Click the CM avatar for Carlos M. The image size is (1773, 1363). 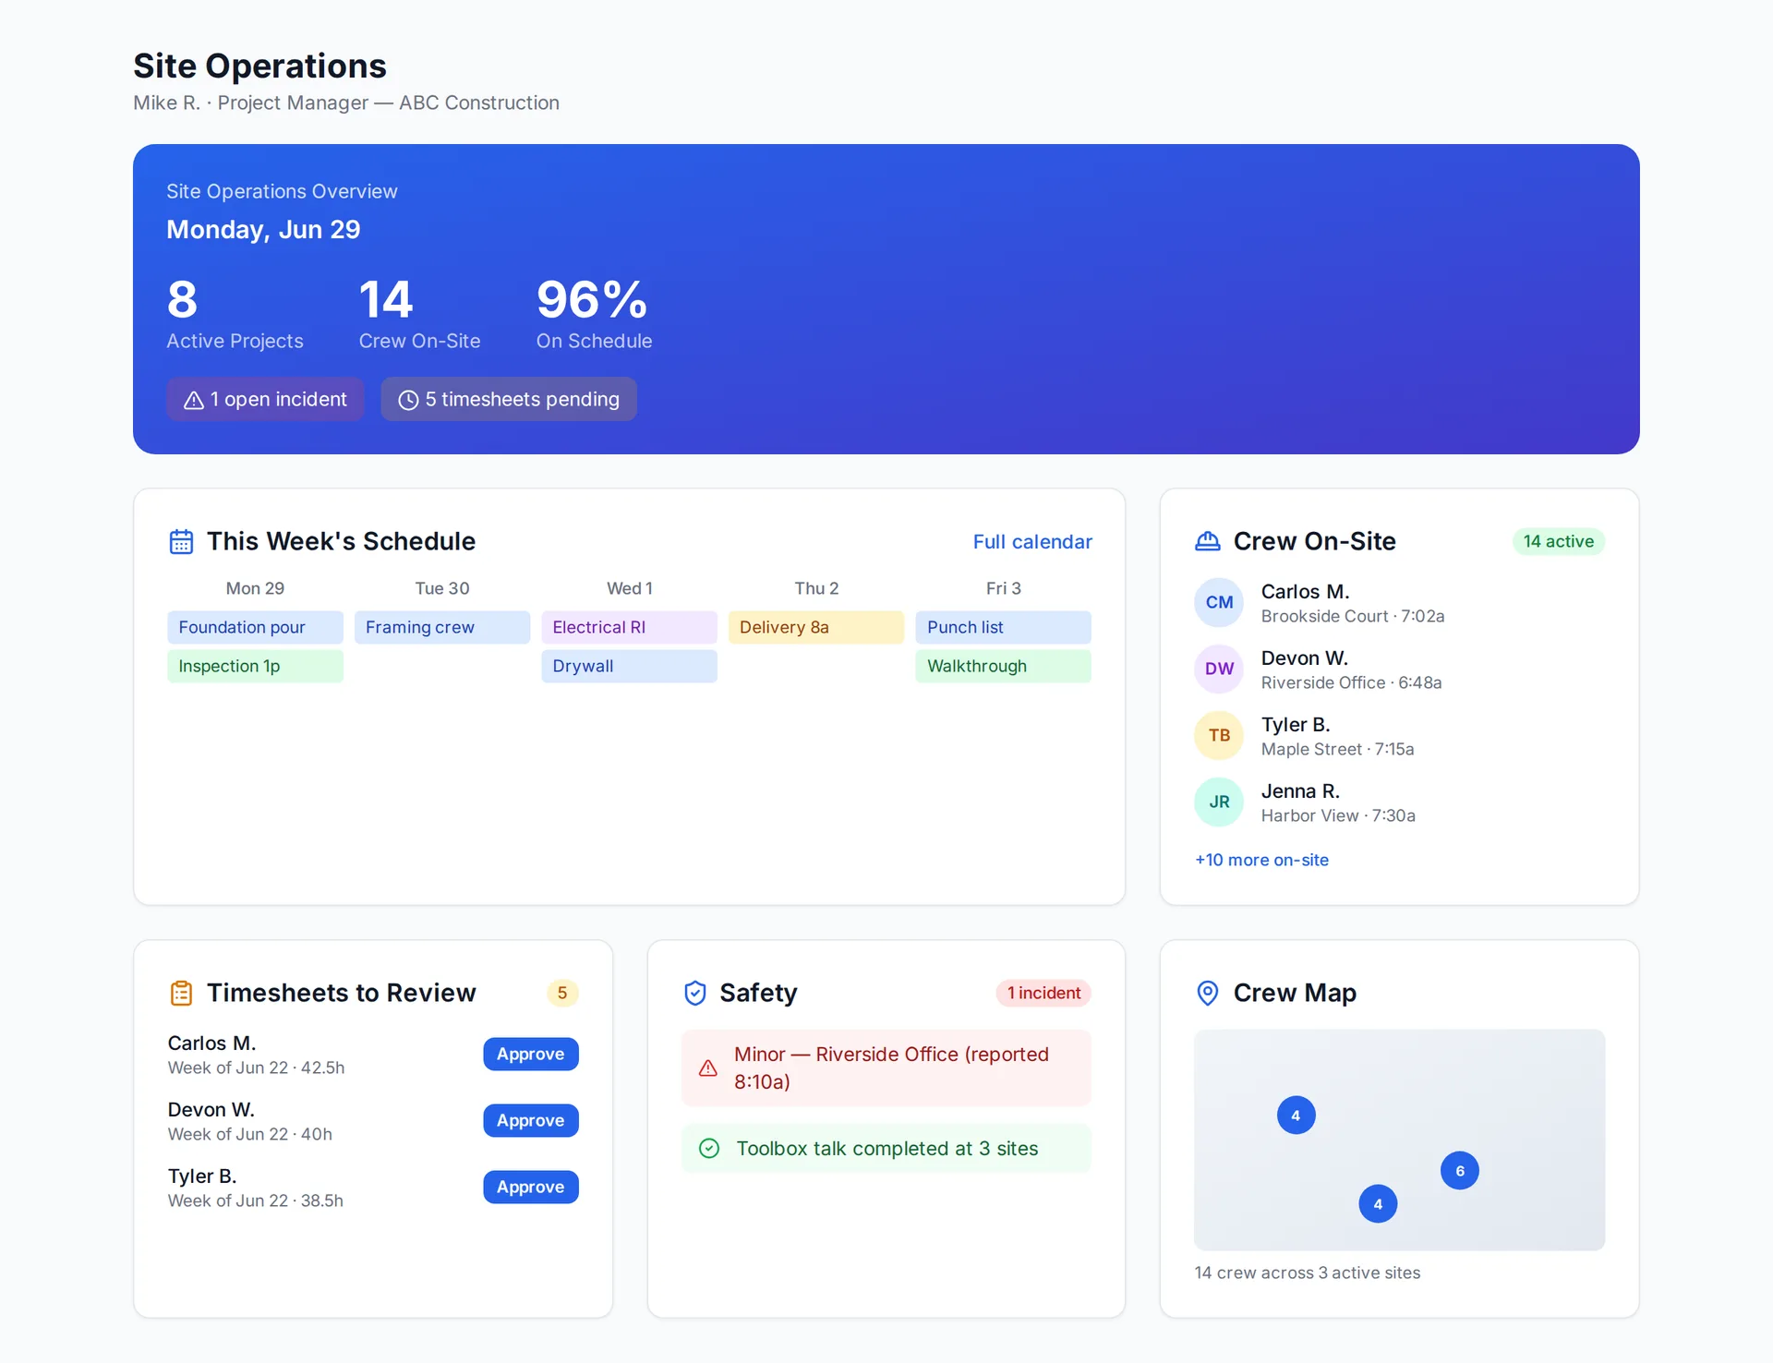point(1219,602)
